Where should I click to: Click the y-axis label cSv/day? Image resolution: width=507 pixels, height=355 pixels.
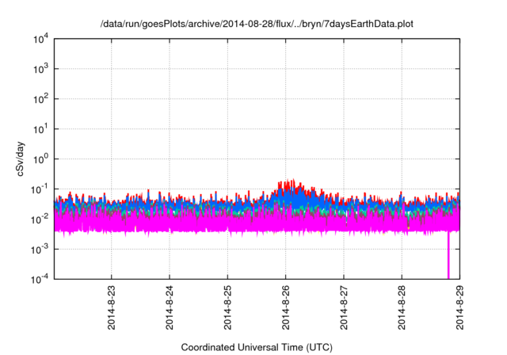pyautogui.click(x=20, y=158)
